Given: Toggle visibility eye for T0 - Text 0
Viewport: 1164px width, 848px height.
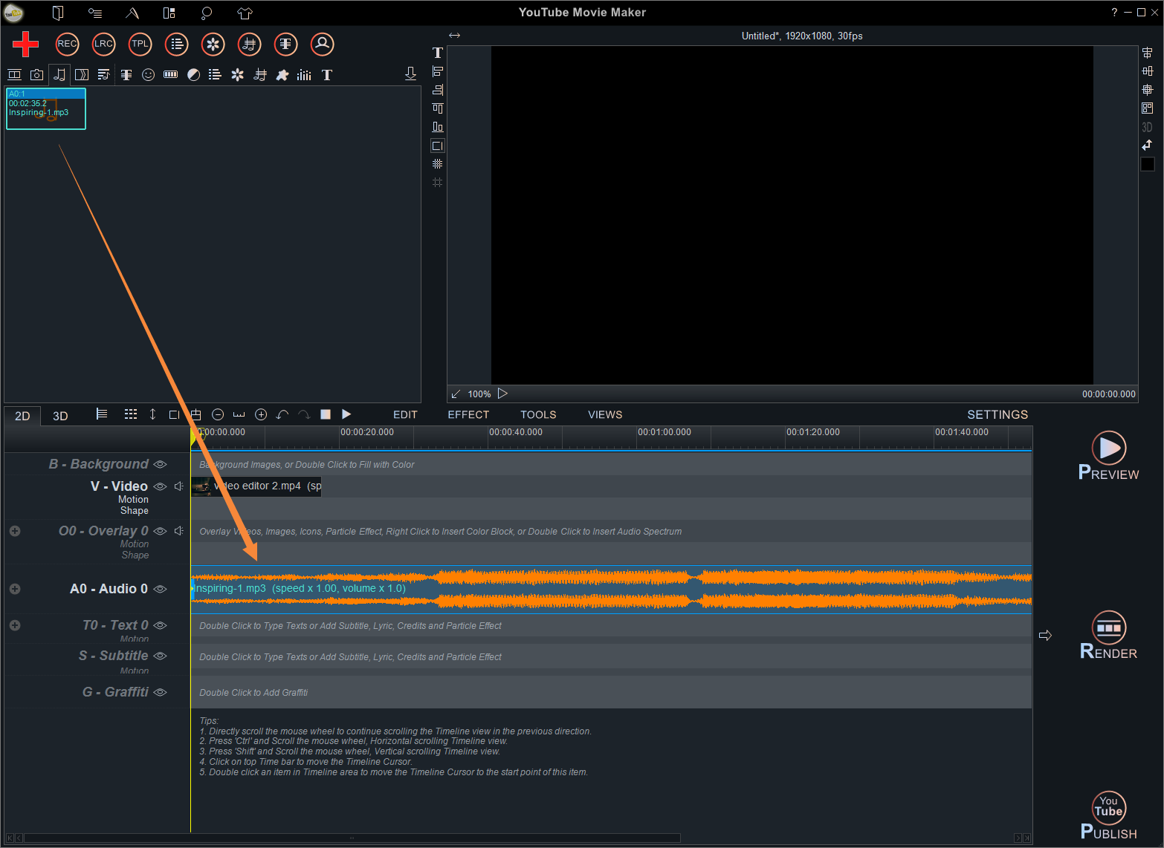Looking at the screenshot, I should pyautogui.click(x=160, y=625).
